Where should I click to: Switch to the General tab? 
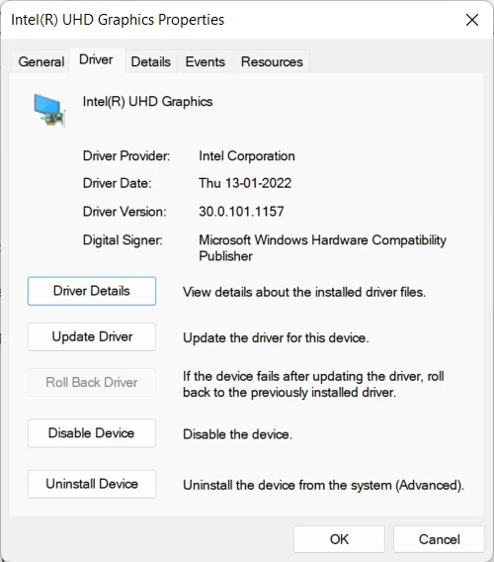(41, 61)
